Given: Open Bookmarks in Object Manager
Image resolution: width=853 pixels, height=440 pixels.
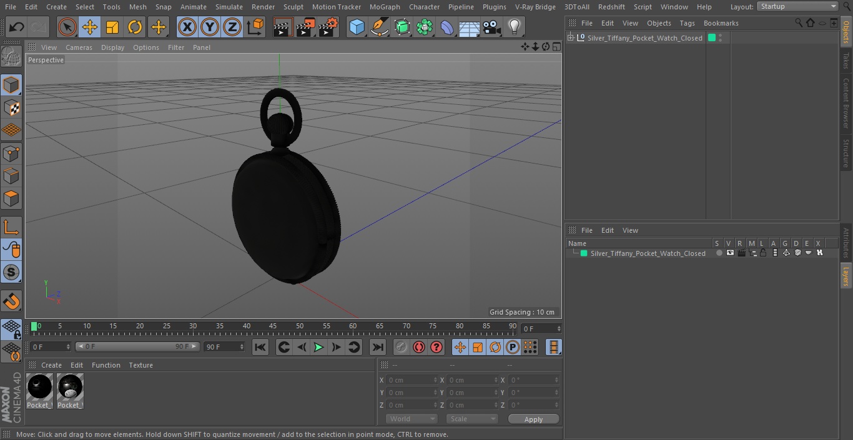Looking at the screenshot, I should point(721,23).
